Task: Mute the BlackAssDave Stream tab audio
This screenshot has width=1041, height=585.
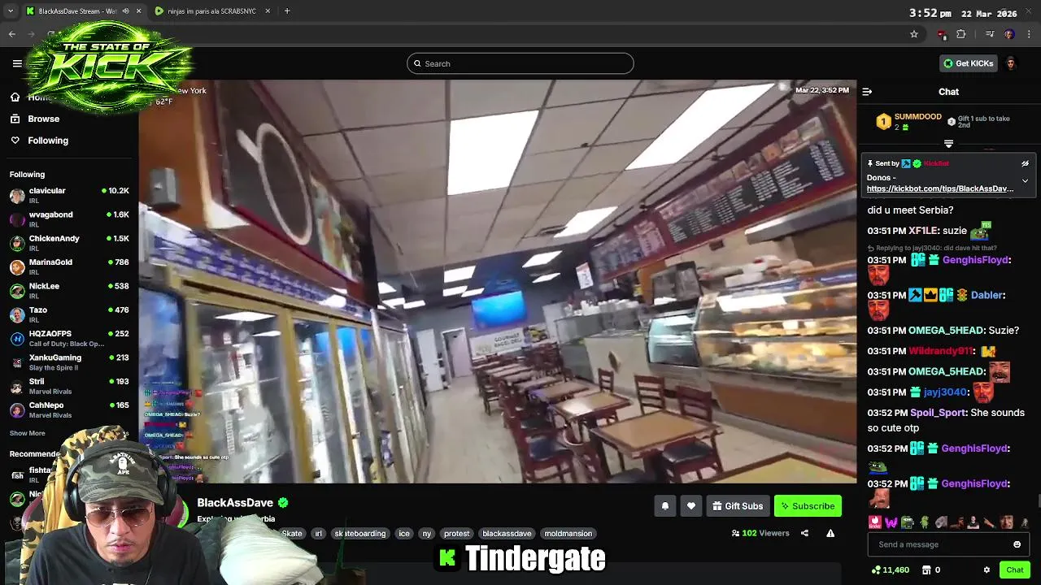Action: (x=126, y=11)
